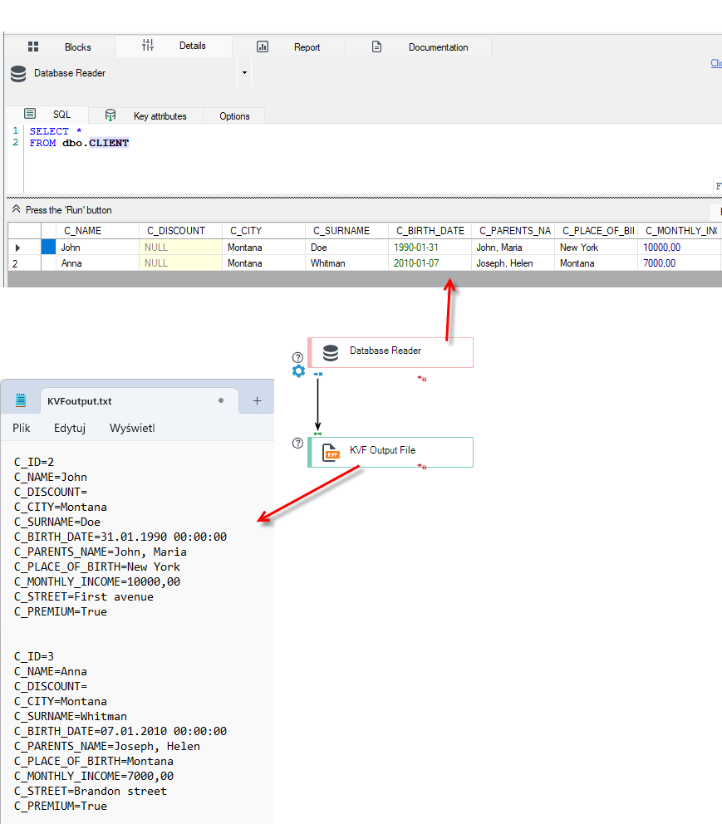
Task: Select the cell containing "Whitman"
Action: [346, 263]
